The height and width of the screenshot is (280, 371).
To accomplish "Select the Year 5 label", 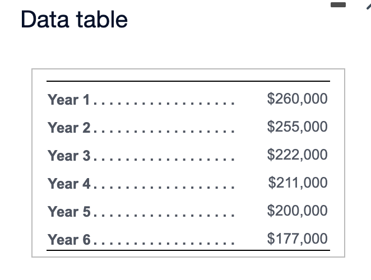I will pyautogui.click(x=69, y=211).
